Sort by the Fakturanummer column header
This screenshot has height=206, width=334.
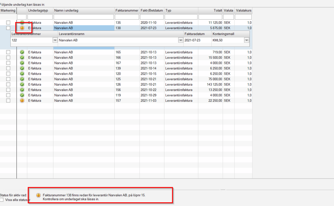click(126, 11)
